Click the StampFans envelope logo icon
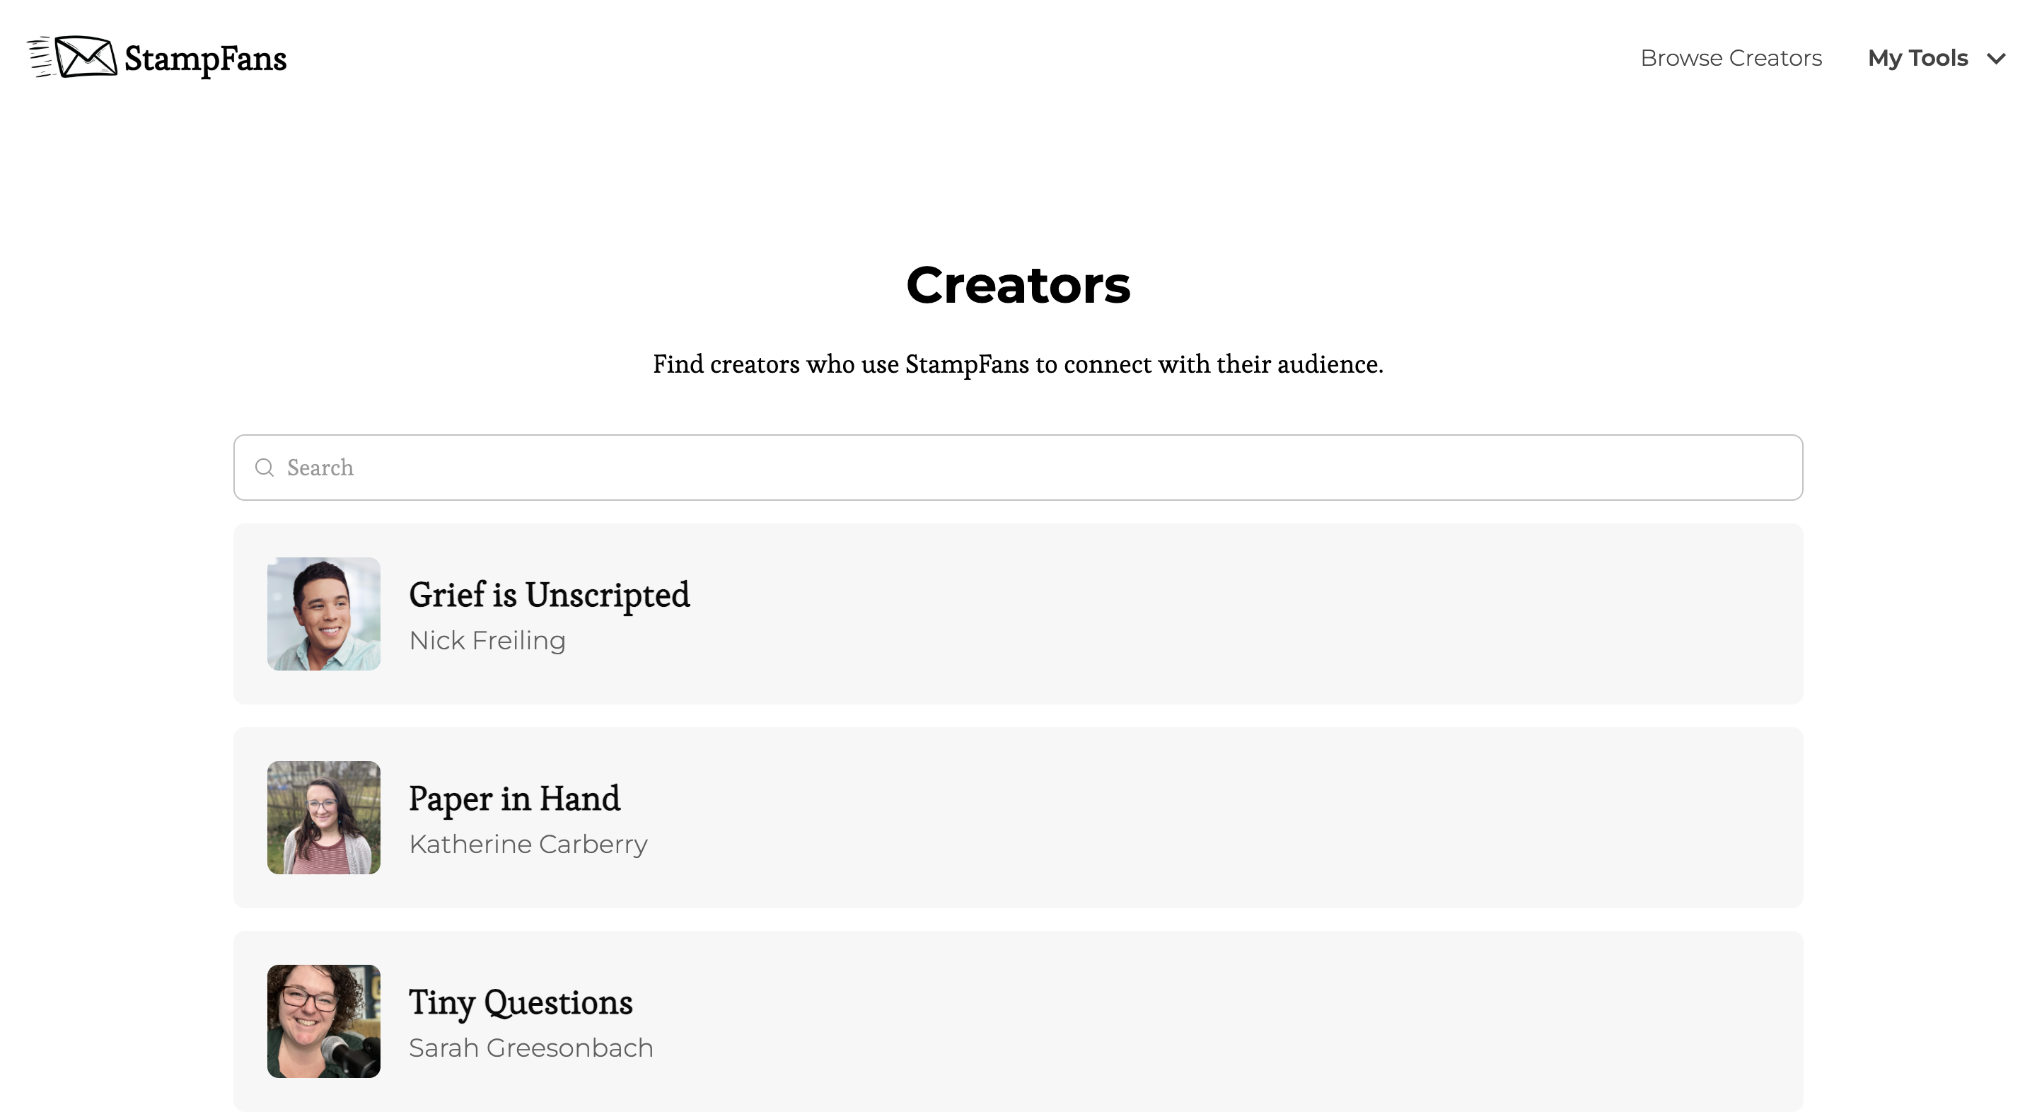The height and width of the screenshot is (1119, 2037). tap(73, 57)
